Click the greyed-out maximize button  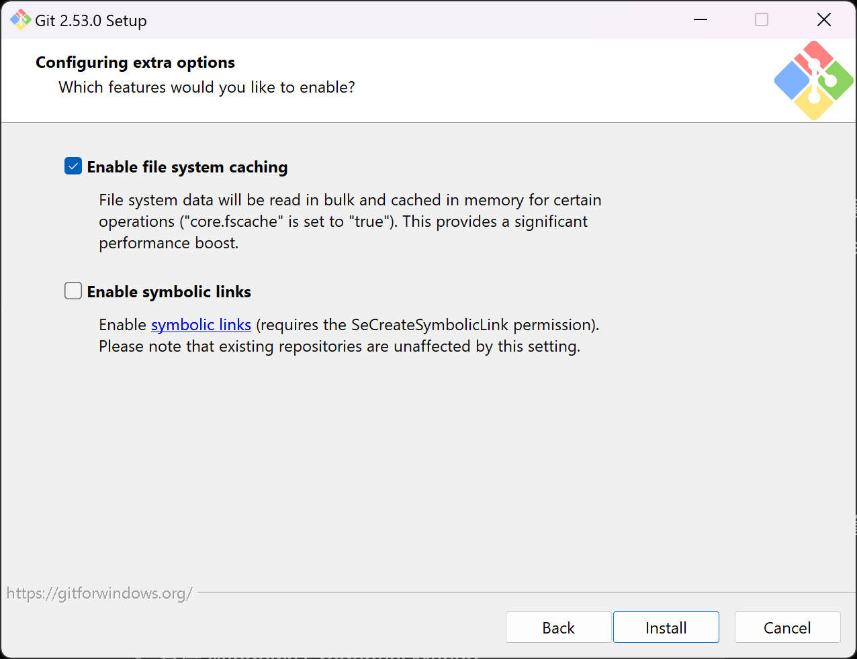point(762,20)
